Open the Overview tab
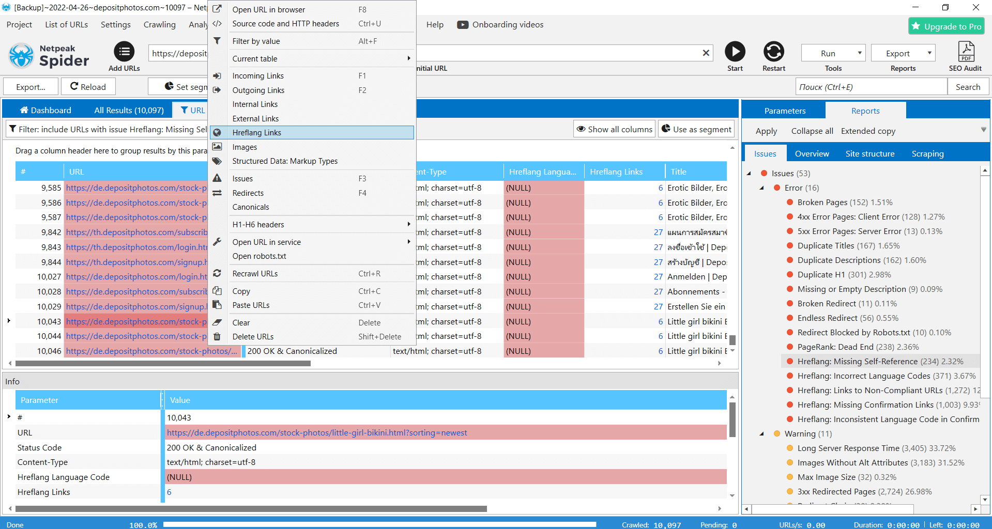992x529 pixels. [812, 153]
